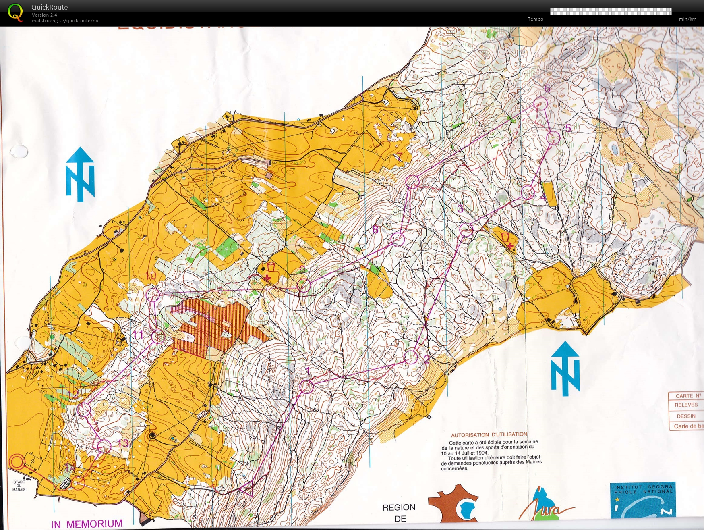Click control circle 6 on the route
This screenshot has width=704, height=530.
click(x=540, y=104)
